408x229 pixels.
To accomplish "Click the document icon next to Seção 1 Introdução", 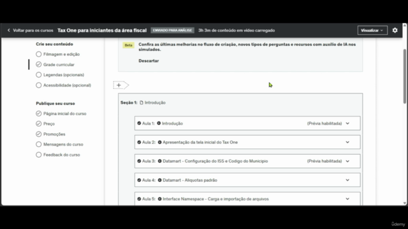I will tap(142, 102).
